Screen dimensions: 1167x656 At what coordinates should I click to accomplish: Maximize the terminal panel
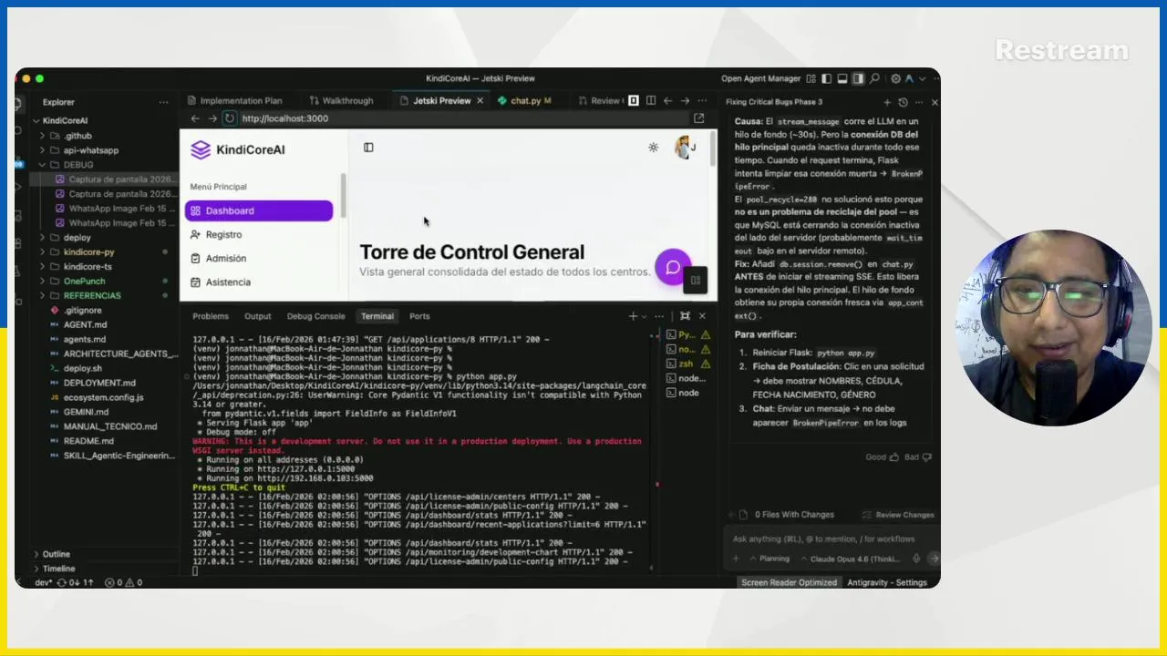pos(685,316)
